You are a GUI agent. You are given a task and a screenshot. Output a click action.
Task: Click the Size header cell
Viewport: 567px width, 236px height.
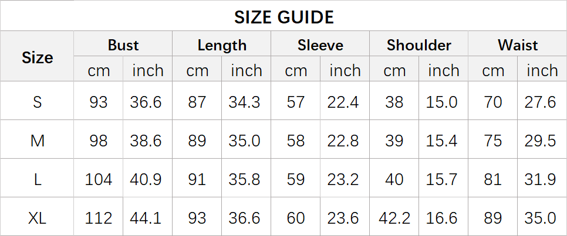[37, 58]
